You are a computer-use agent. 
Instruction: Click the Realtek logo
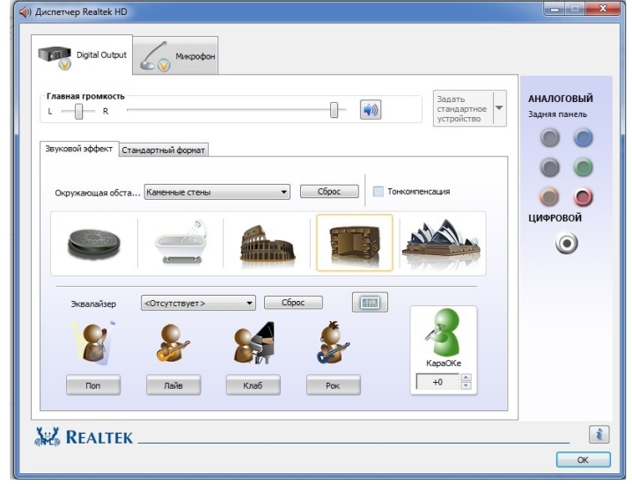click(84, 436)
